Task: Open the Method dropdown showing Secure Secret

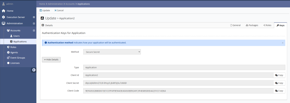Action: pyautogui.click(x=112, y=52)
